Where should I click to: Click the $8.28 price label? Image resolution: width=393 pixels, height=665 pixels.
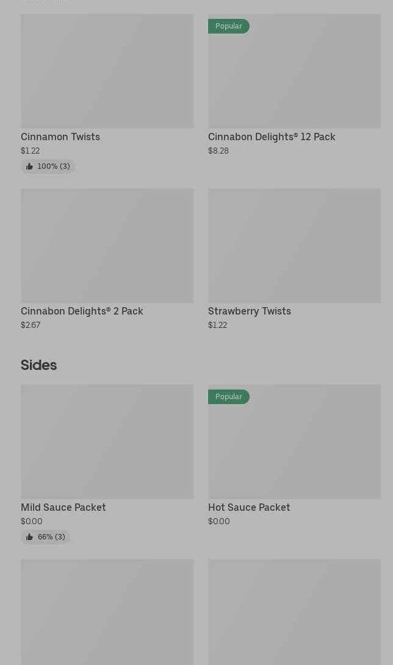[x=218, y=151]
